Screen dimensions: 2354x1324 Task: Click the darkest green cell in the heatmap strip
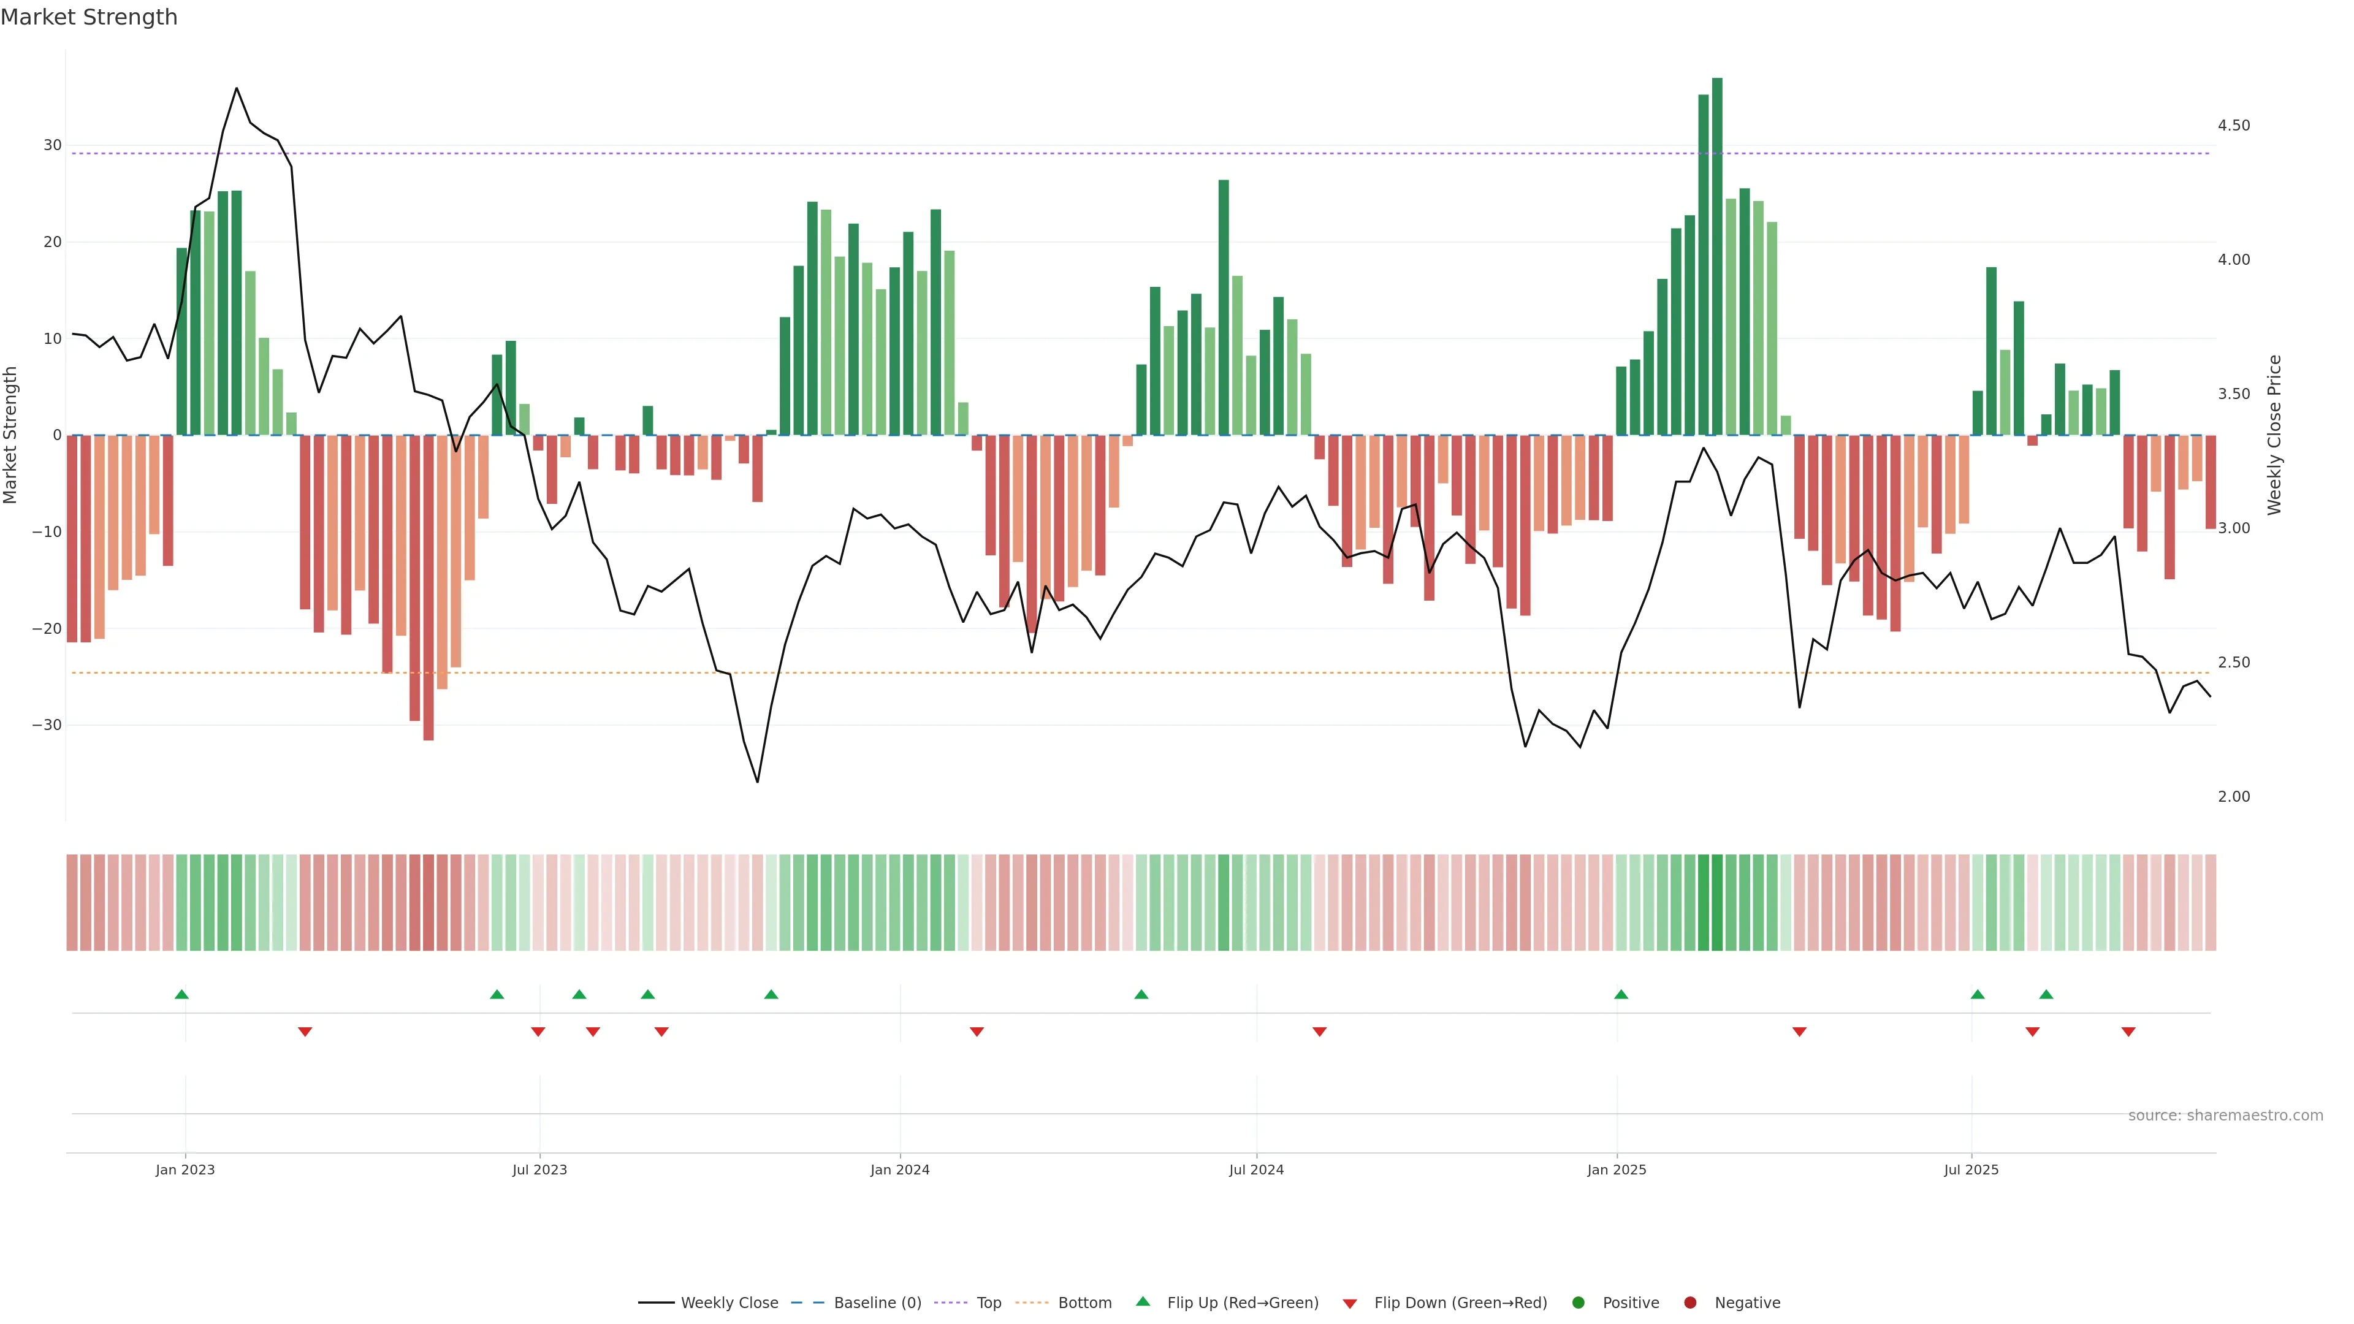point(1717,903)
